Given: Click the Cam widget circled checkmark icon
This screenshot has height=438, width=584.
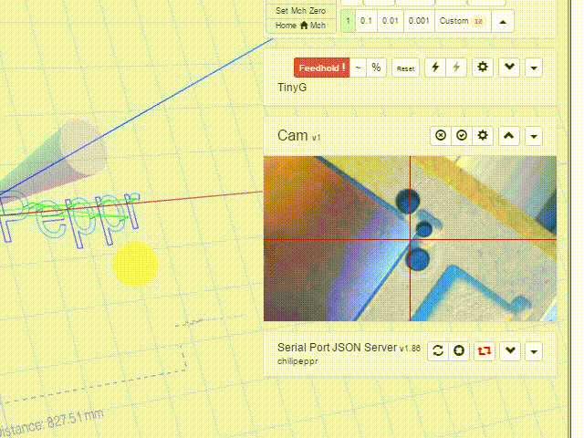Looking at the screenshot, I should [x=462, y=135].
